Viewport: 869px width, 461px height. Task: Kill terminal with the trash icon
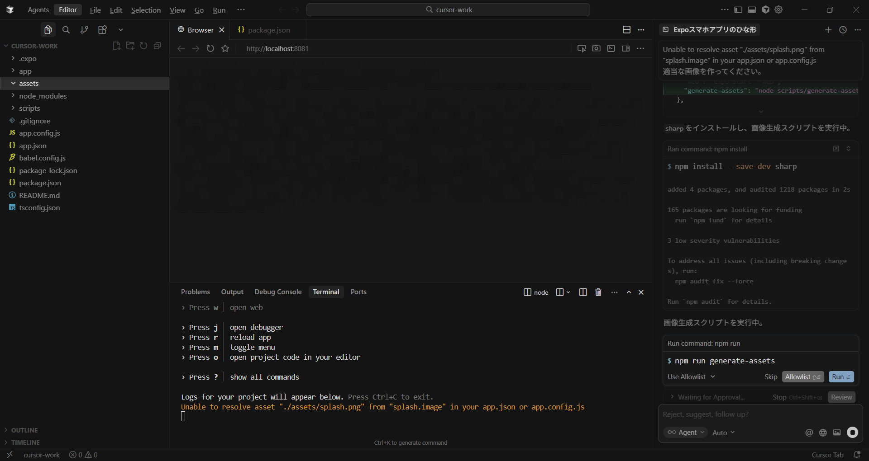tap(598, 292)
